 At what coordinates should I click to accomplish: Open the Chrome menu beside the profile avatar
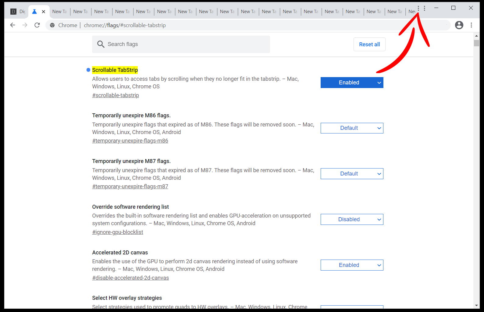(x=471, y=25)
